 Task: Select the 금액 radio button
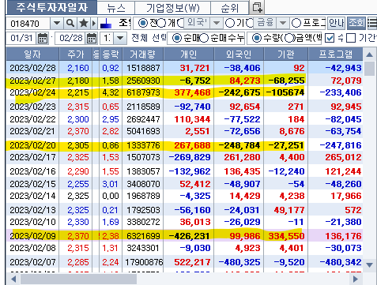(x=289, y=39)
